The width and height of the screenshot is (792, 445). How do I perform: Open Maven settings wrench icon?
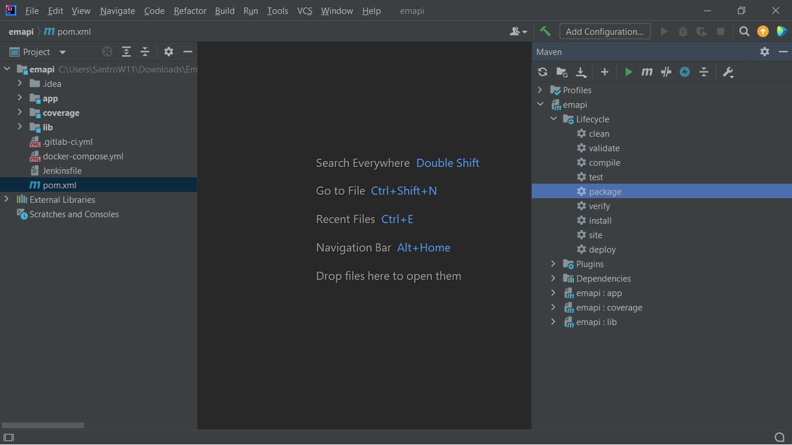728,72
